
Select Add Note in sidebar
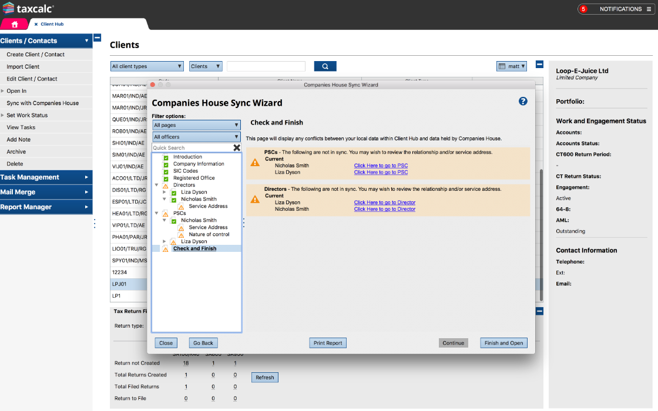[x=46, y=140]
